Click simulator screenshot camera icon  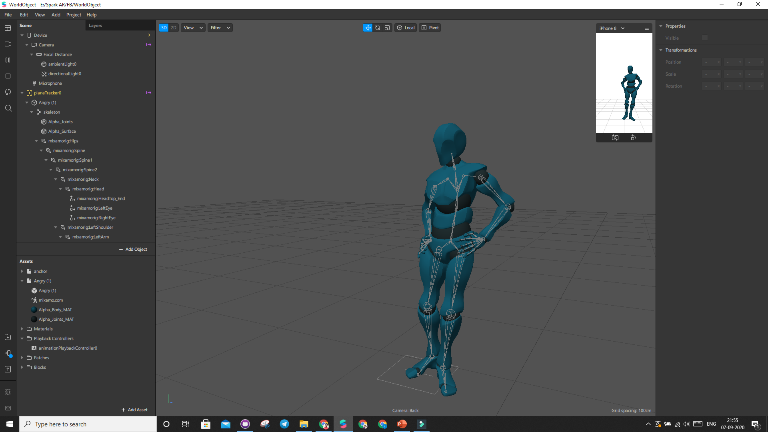[615, 138]
